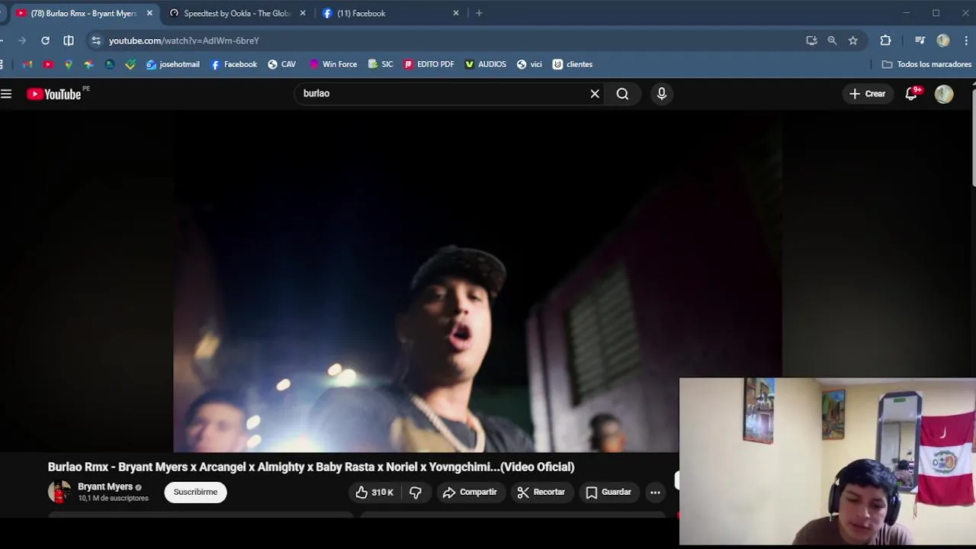This screenshot has width=976, height=549.
Task: Open the YouTube guide hamburger menu
Action: pos(6,94)
